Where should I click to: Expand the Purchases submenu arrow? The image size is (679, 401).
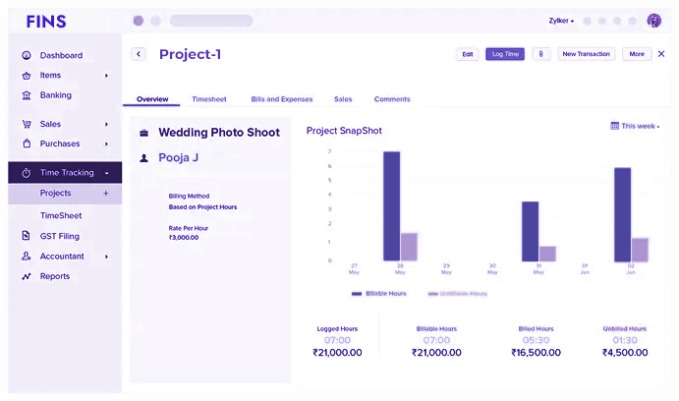click(x=106, y=144)
